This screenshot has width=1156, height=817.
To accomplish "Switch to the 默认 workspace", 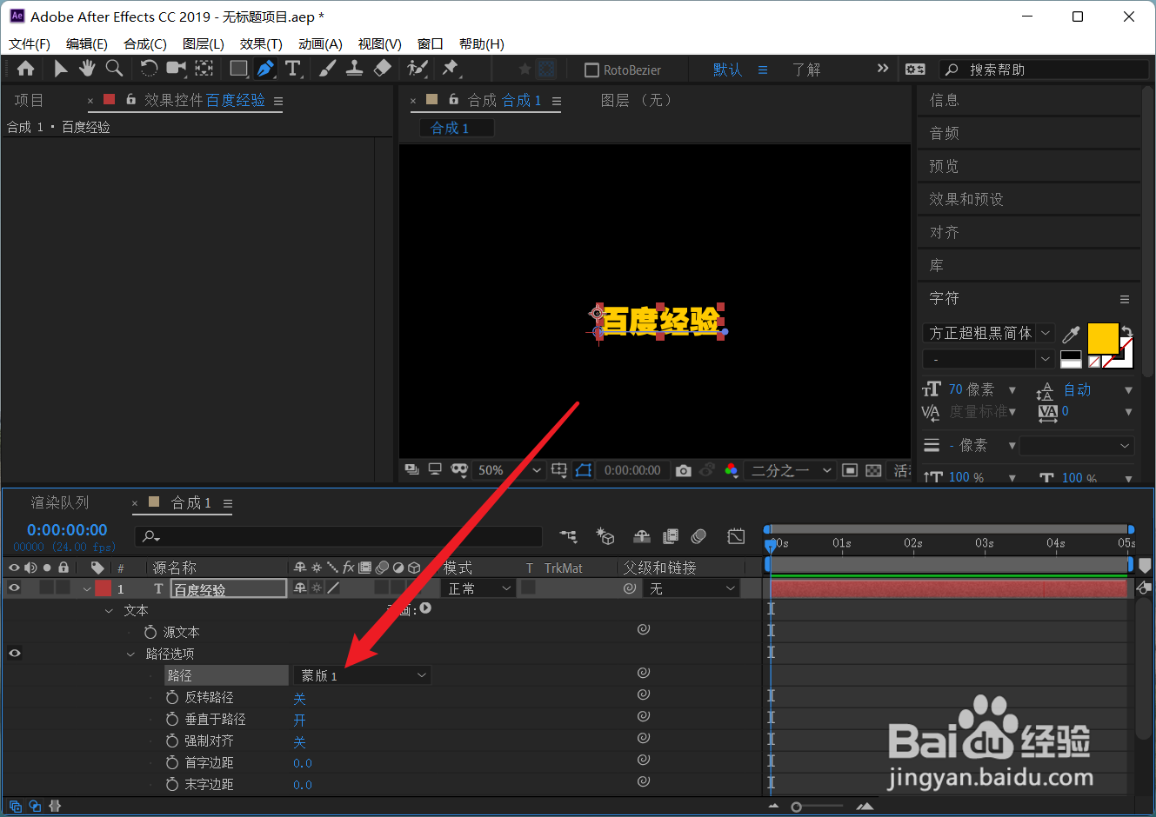I will click(727, 70).
